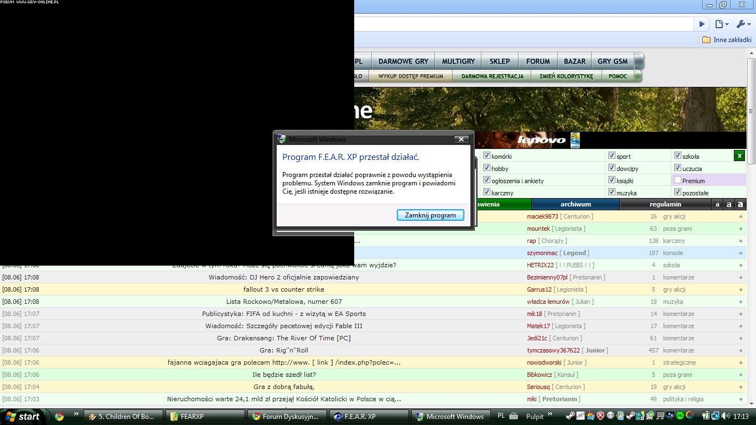The width and height of the screenshot is (756, 425).
Task: Open the BAZAR tab
Action: click(574, 61)
